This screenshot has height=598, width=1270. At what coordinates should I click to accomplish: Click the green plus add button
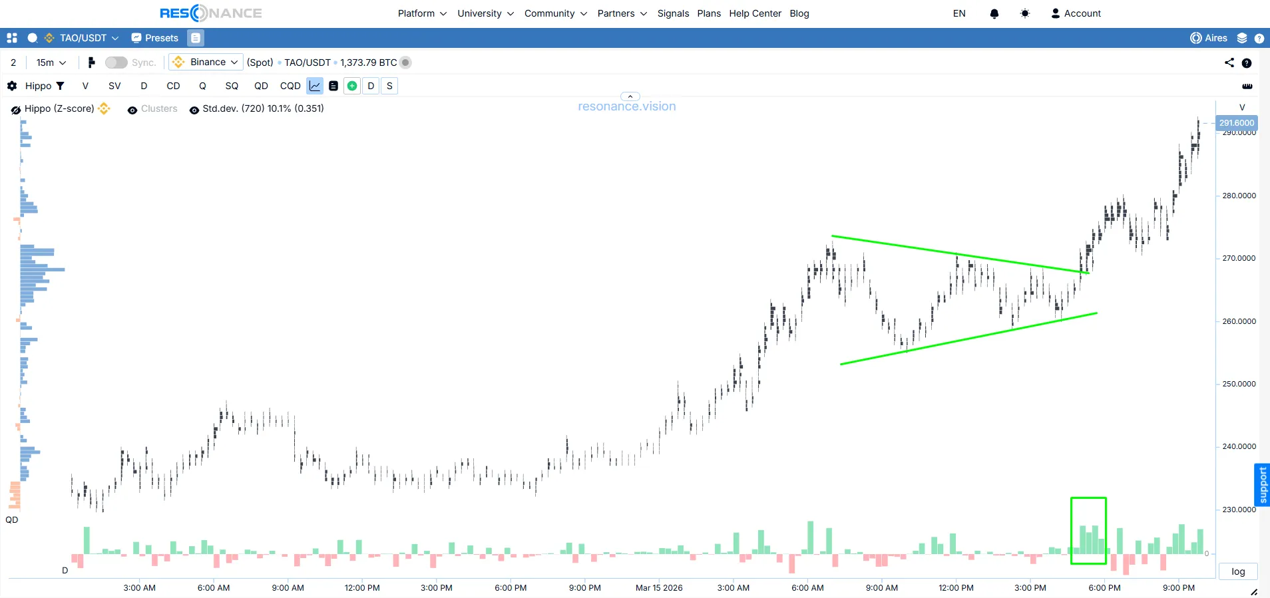pyautogui.click(x=352, y=86)
